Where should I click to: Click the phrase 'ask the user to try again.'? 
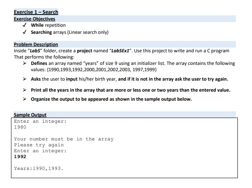click(201, 79)
